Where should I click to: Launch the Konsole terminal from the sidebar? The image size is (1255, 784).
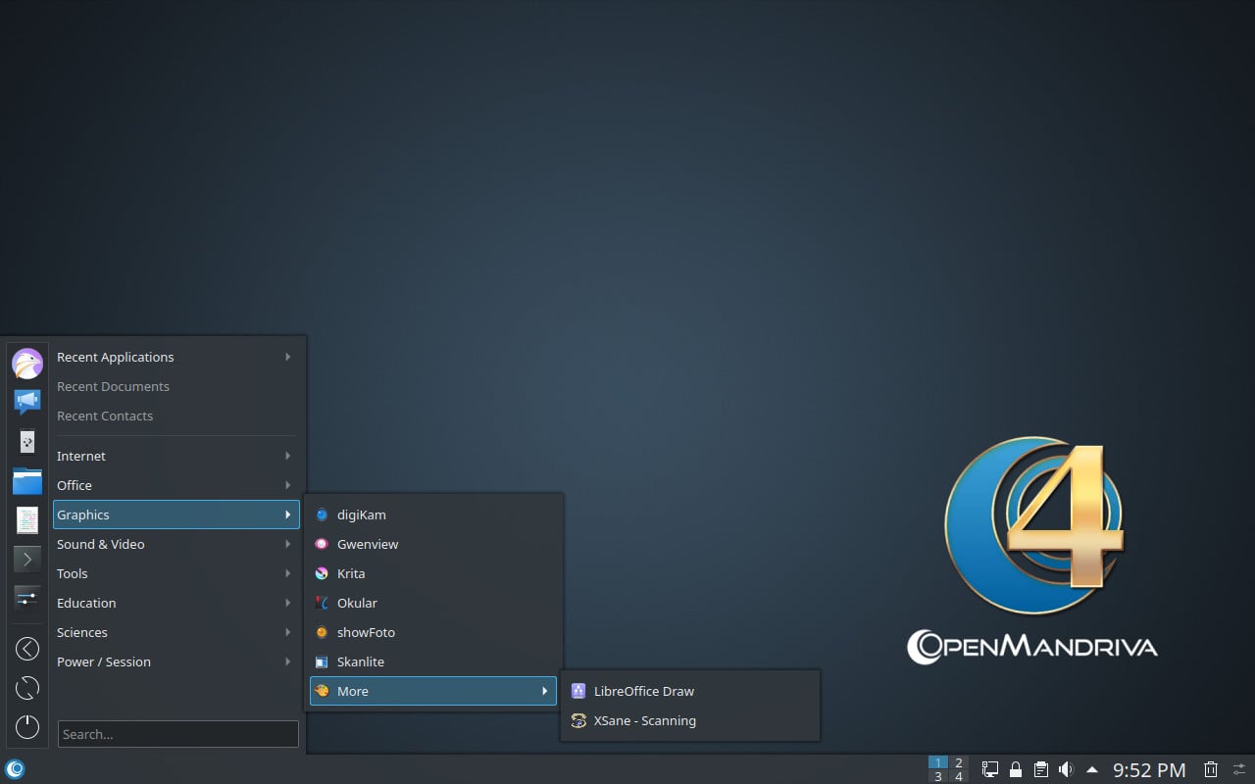[x=26, y=560]
